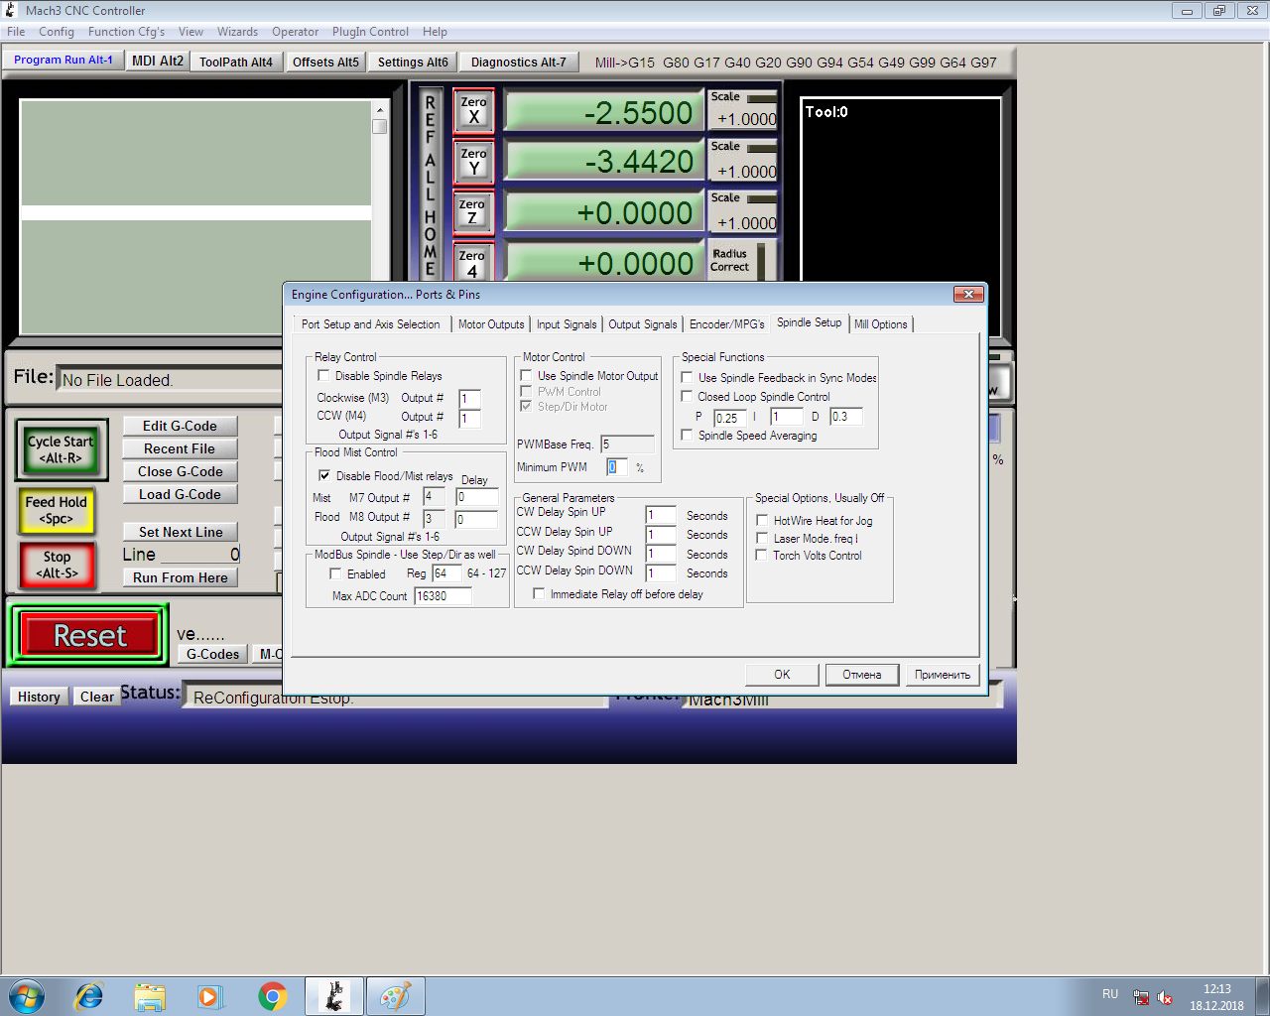
Task: Toggle Immediate Relay off before delay
Action: coord(539,593)
